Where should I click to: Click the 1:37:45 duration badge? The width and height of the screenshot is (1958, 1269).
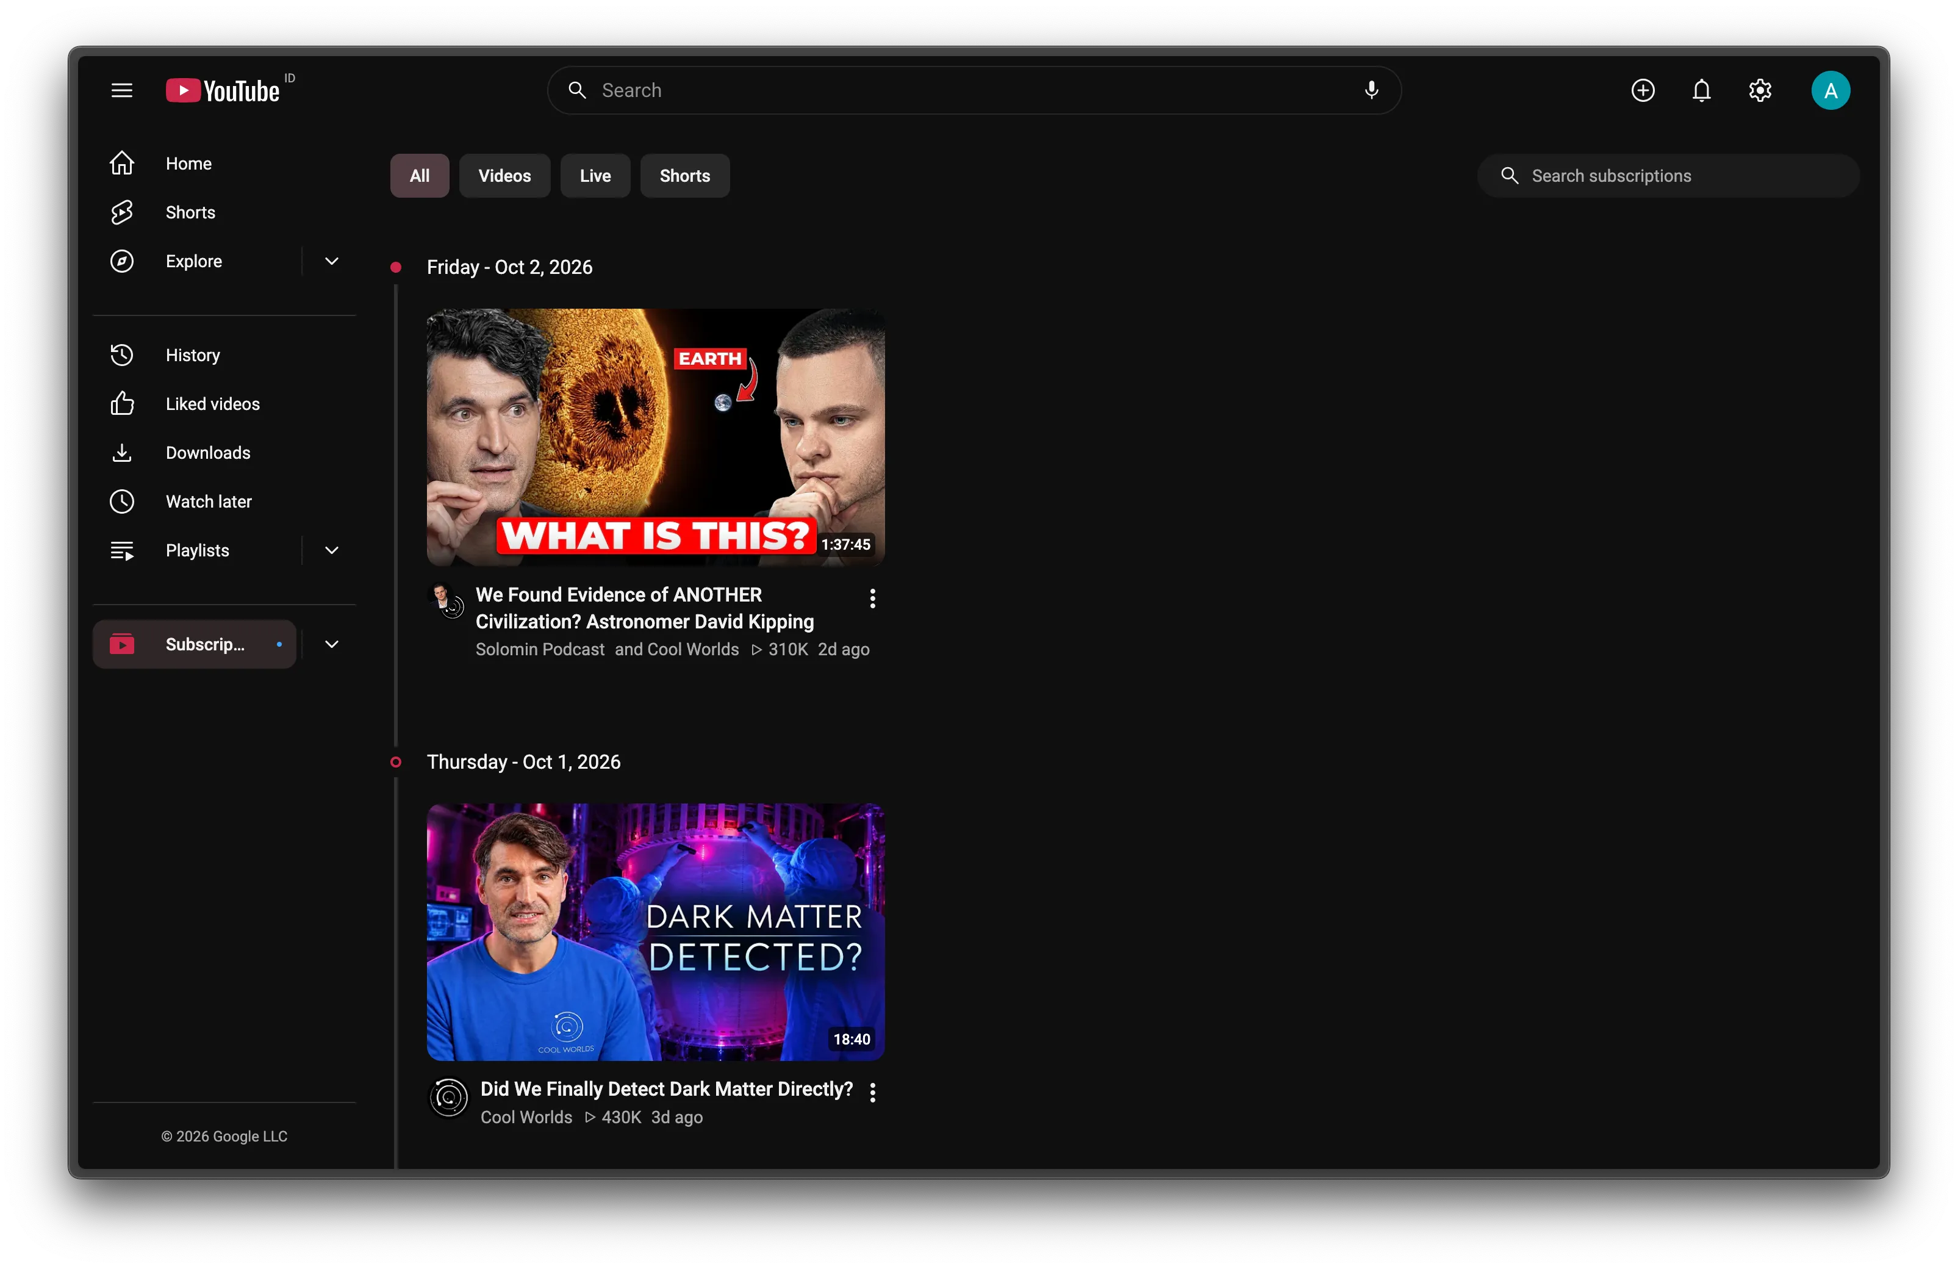pos(845,544)
